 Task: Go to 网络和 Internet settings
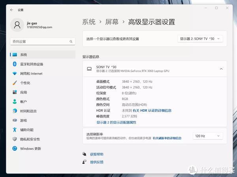43,74
